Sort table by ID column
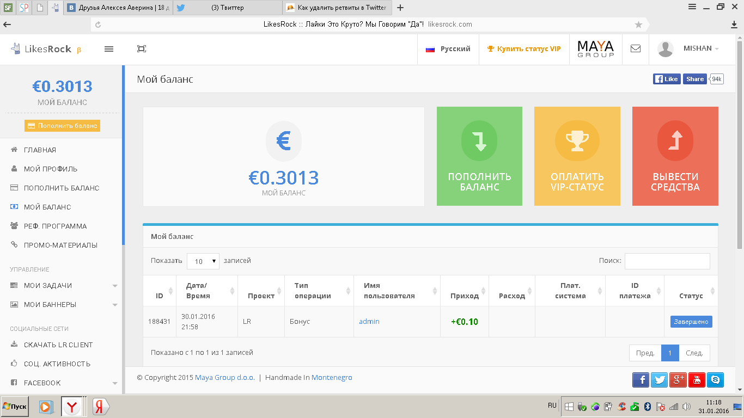 click(160, 291)
